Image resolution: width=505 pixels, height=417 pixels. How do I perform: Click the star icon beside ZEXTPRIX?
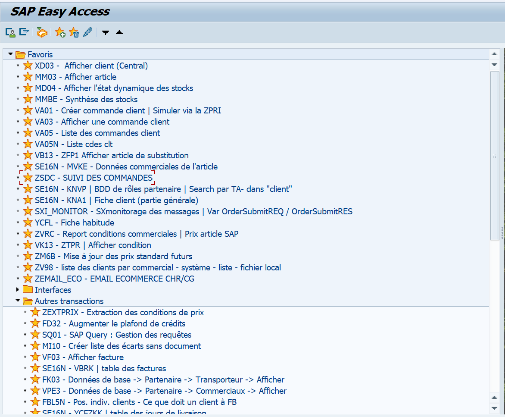point(35,312)
